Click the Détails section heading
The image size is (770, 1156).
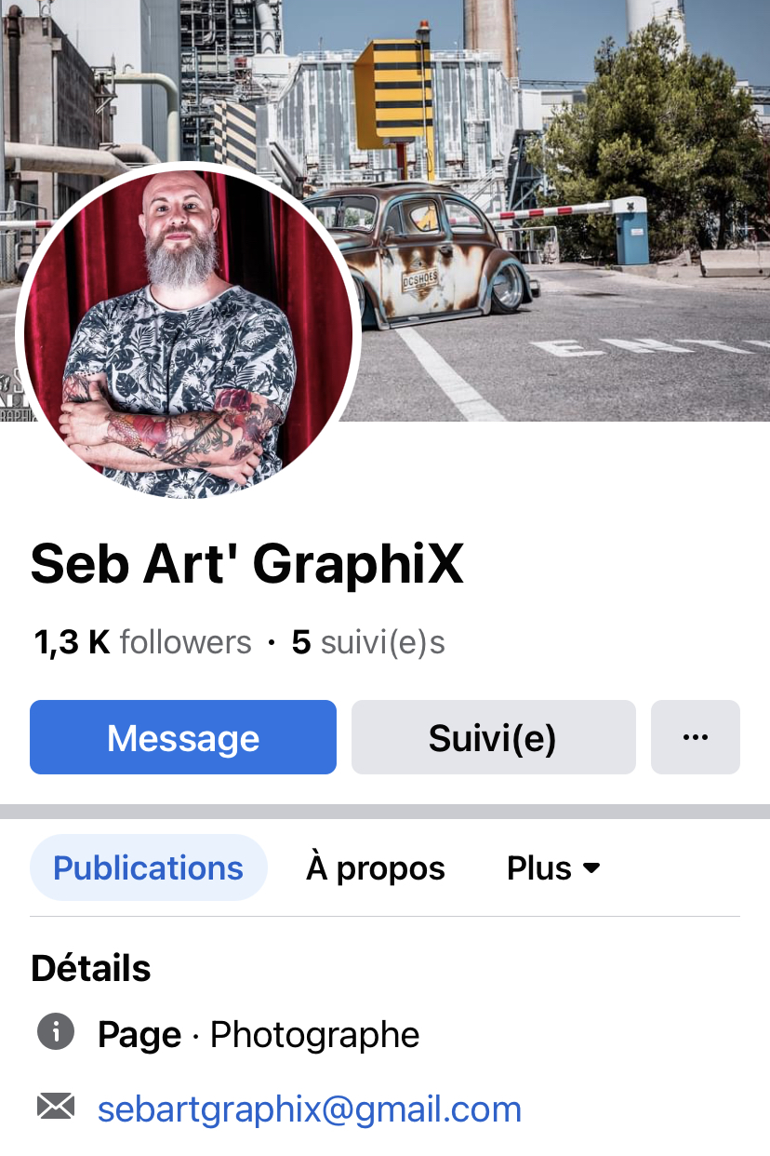tap(91, 968)
